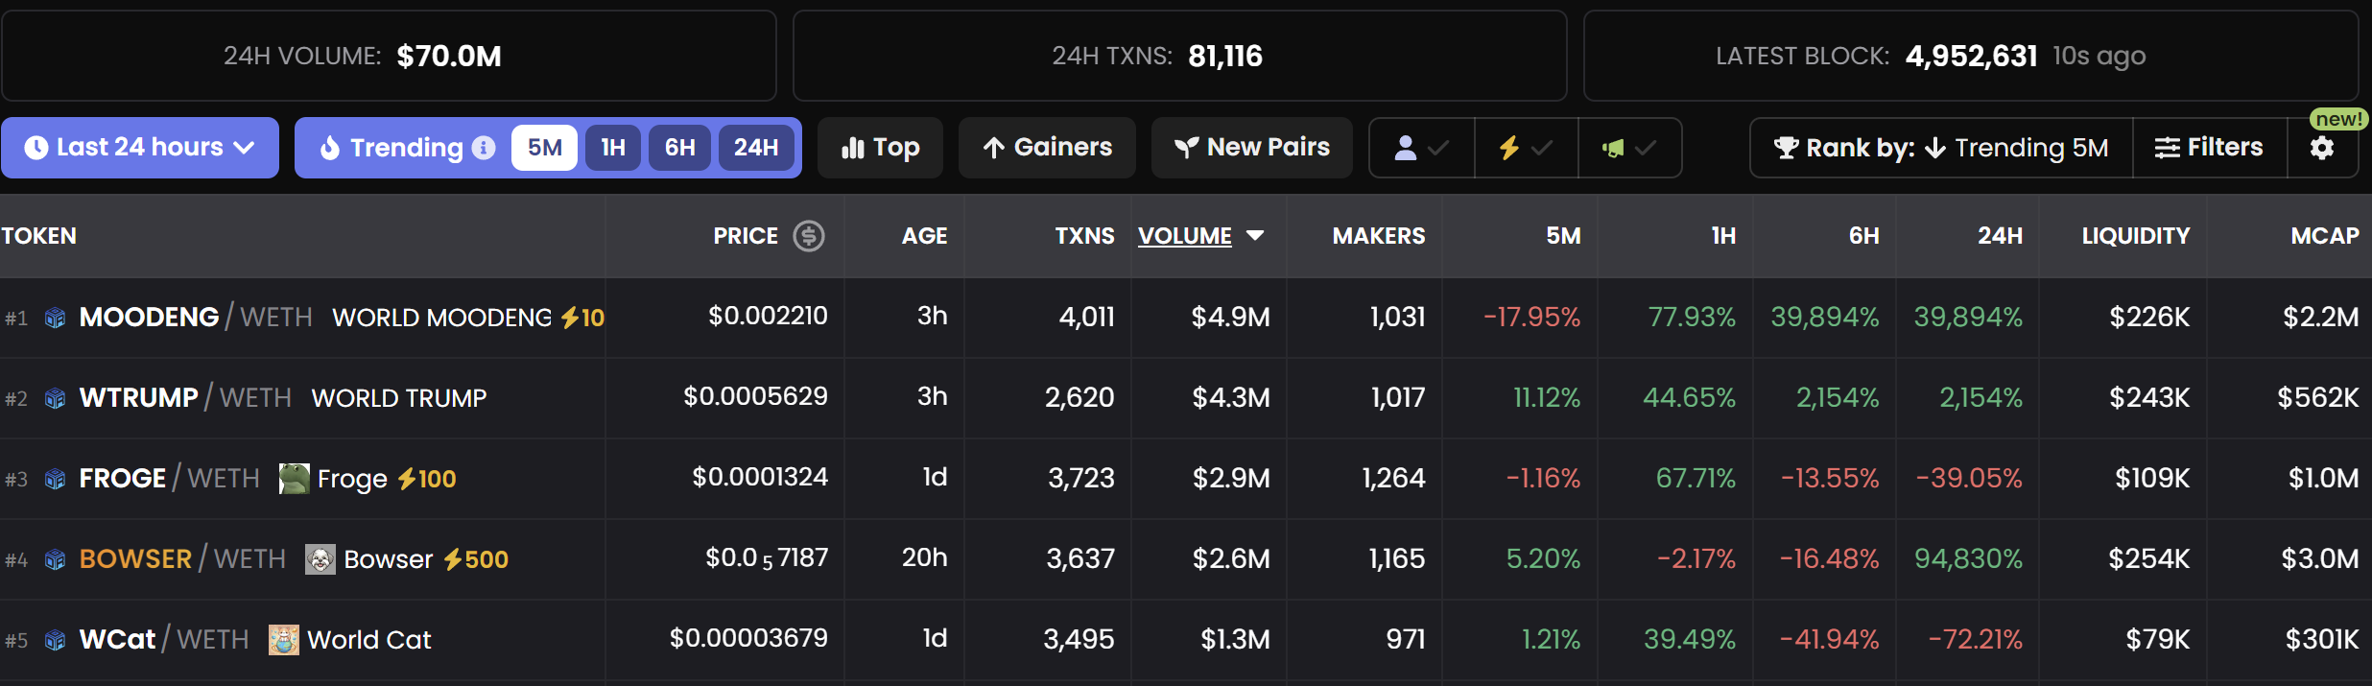Click the Froge token thumbnail image
The image size is (2372, 686).
[294, 478]
